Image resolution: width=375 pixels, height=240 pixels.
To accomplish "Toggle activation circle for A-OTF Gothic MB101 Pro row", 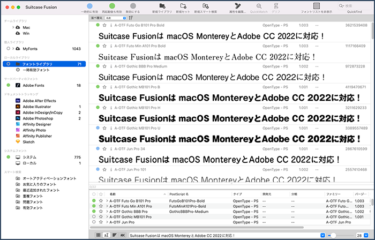I will pos(94,216).
